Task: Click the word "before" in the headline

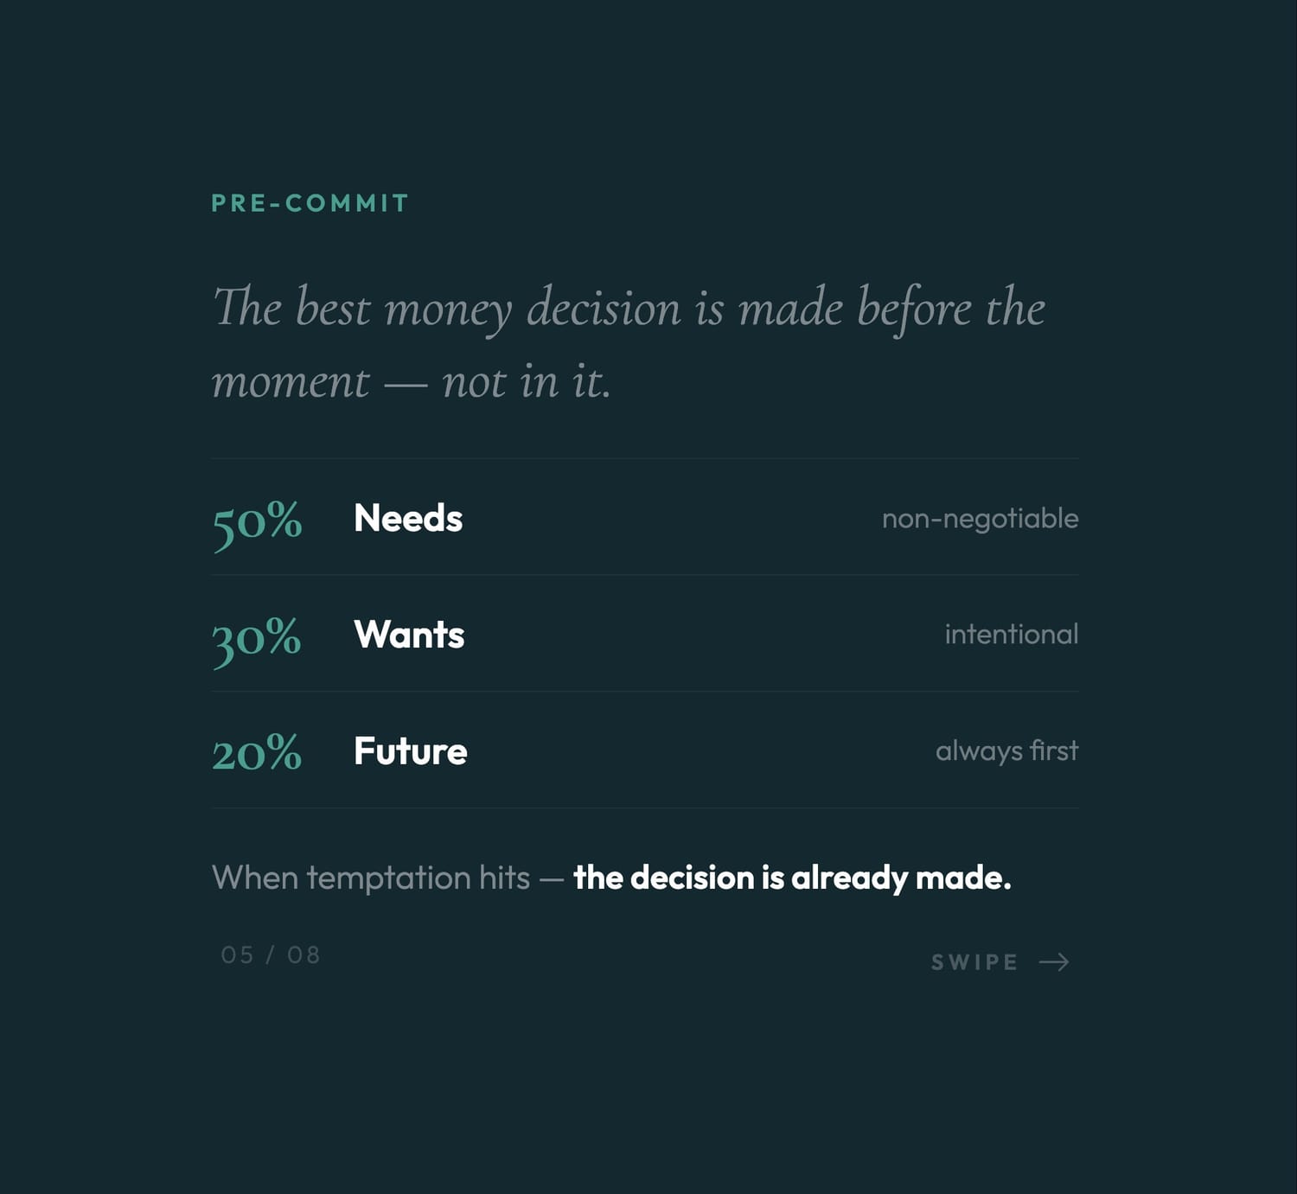Action: pyautogui.click(x=914, y=310)
